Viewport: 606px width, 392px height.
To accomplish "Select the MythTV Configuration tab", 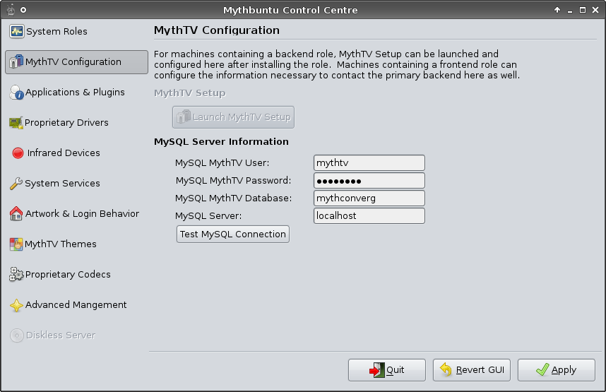I will tap(76, 62).
